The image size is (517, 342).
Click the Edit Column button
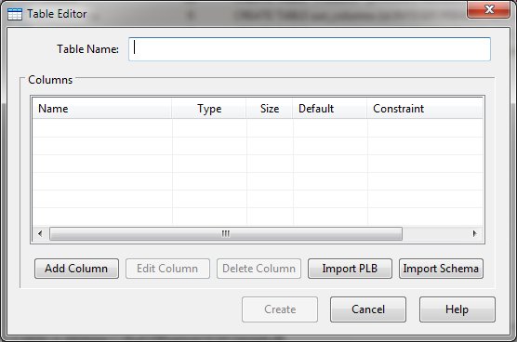[167, 269]
